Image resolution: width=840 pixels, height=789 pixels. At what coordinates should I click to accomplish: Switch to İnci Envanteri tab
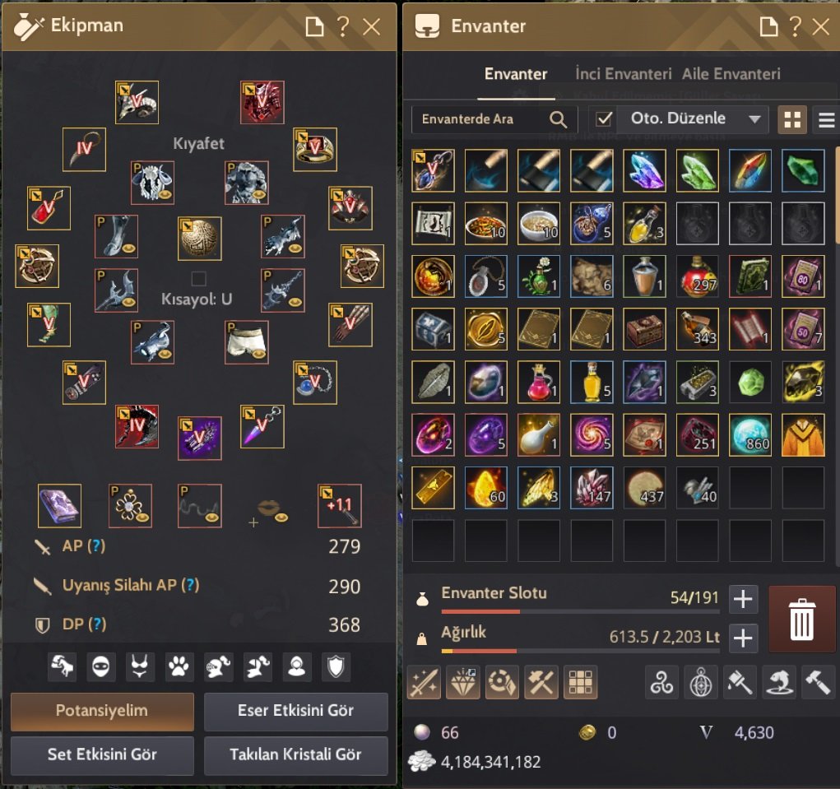pos(623,74)
